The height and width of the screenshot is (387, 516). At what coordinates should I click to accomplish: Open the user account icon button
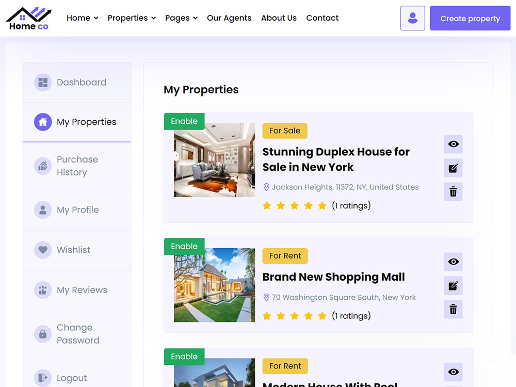point(412,18)
